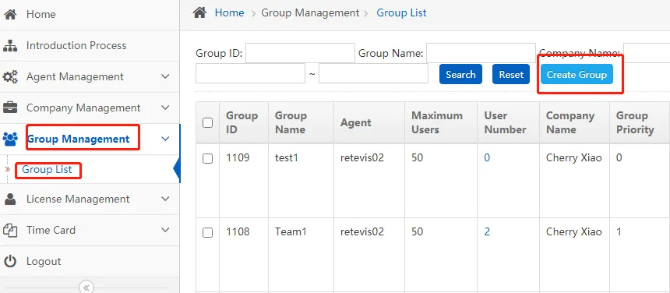
Task: Open Group List submenu item
Action: click(47, 170)
